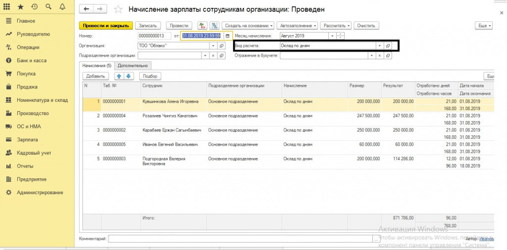Screen dimensions: 507x250
Task: Click Провести и закрыть button
Action: click(x=106, y=26)
